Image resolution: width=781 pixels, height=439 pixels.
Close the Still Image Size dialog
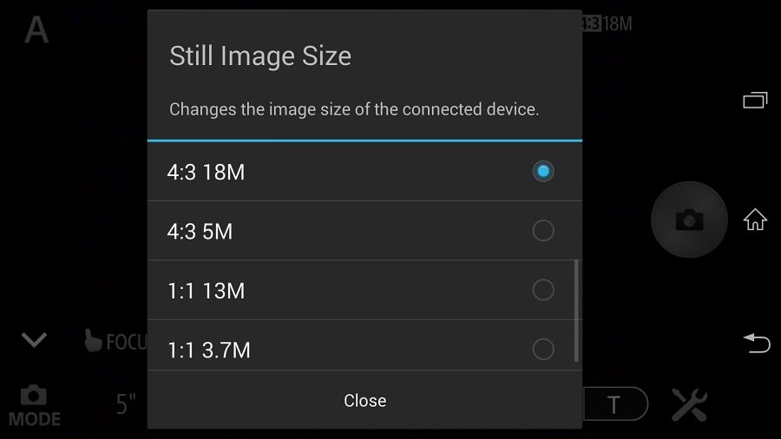[x=364, y=400]
